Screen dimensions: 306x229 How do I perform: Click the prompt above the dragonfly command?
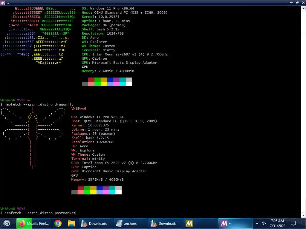click(x=15, y=100)
